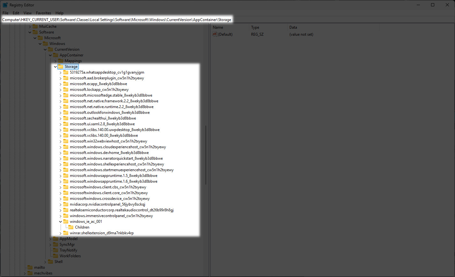Image resolution: width=455 pixels, height=277 pixels.
Task: Expand the microsoft.windows.cloudexperiencehost key
Action: click(x=60, y=147)
